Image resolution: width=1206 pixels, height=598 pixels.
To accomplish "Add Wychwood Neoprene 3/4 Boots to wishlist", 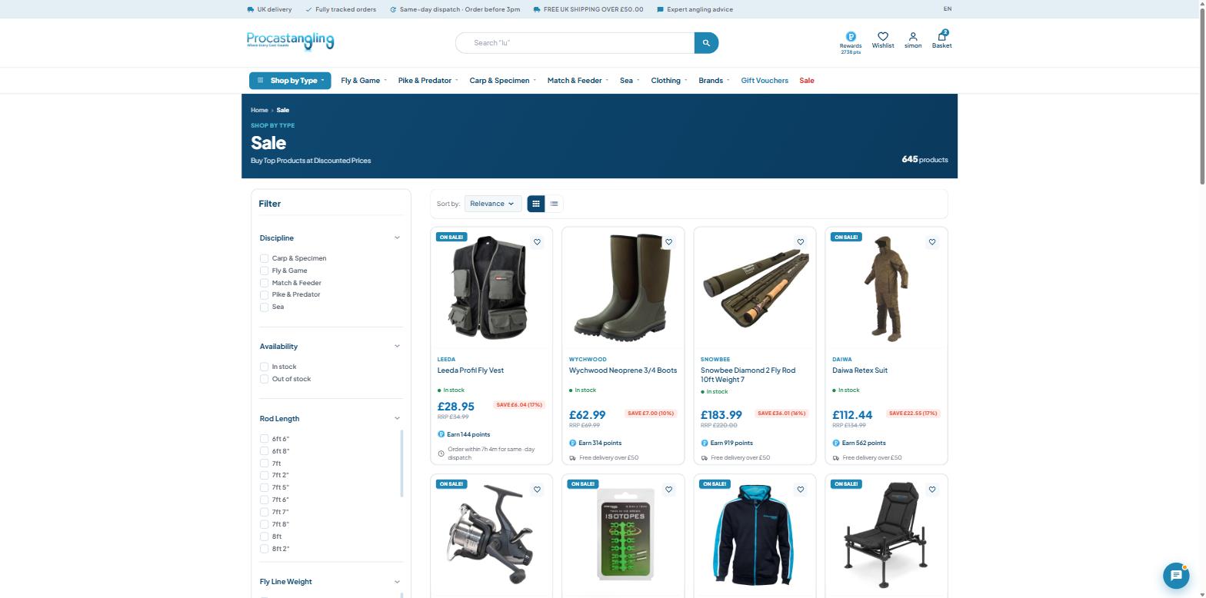I will pyautogui.click(x=668, y=242).
